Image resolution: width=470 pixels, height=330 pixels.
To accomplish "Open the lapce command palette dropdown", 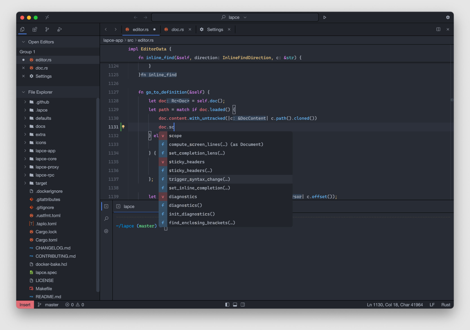I will (234, 17).
